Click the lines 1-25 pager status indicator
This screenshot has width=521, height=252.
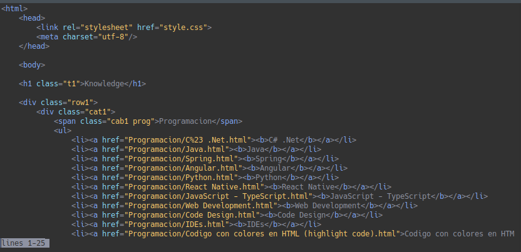[x=25, y=243]
